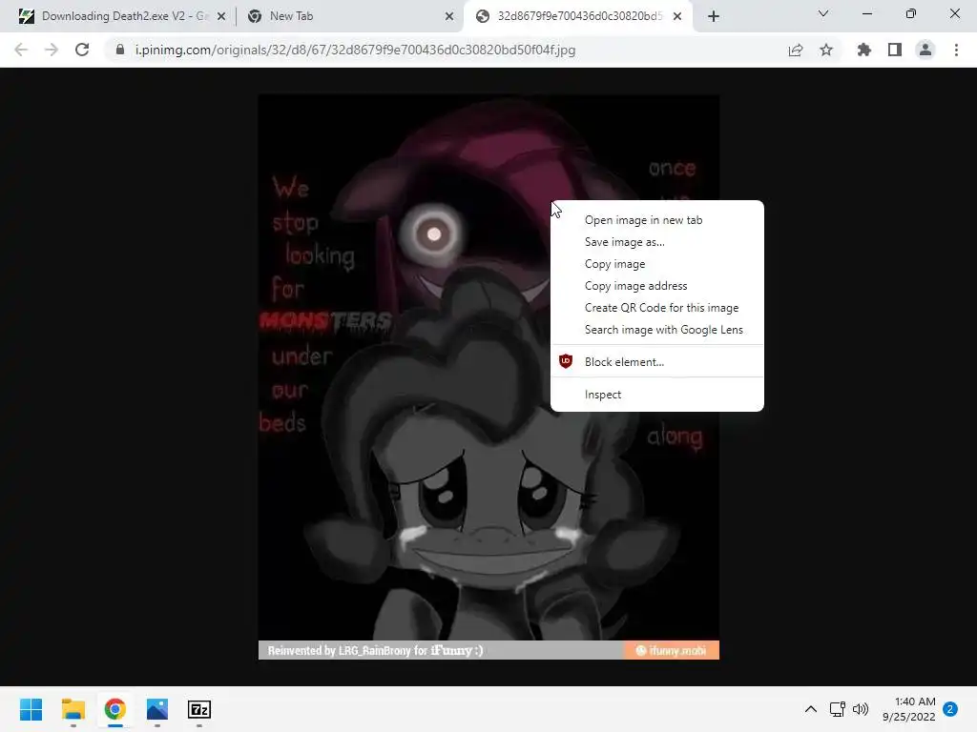The image size is (977, 732).
Task: Select Copy image address
Action: click(x=656, y=286)
